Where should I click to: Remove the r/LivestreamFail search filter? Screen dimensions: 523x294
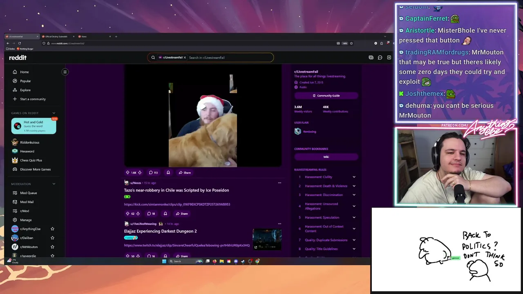coord(185,58)
